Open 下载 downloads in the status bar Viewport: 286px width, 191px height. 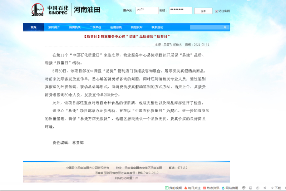pos(276,188)
